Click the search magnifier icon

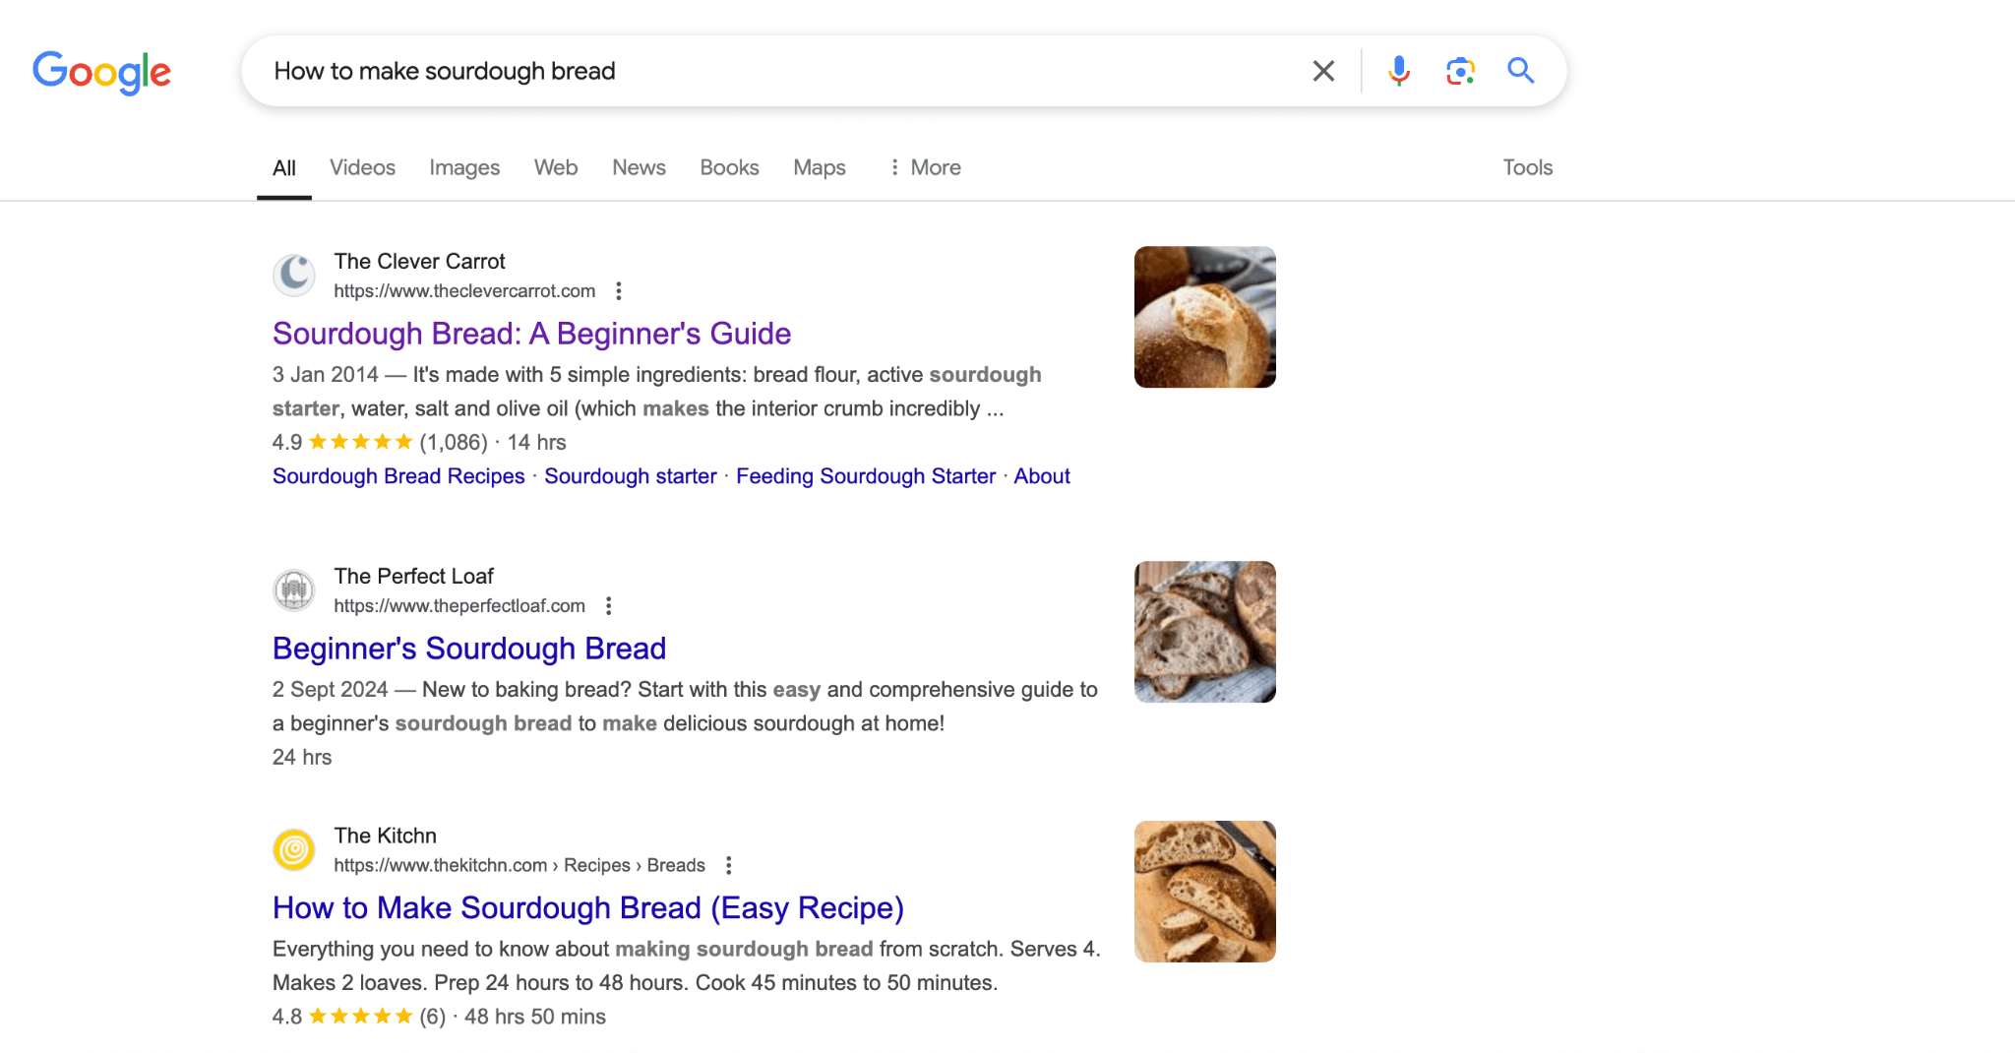coord(1520,70)
